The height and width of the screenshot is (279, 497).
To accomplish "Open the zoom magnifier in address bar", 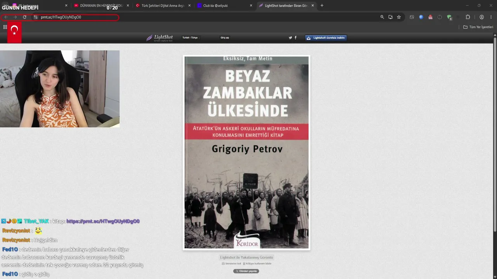I will coord(382,17).
